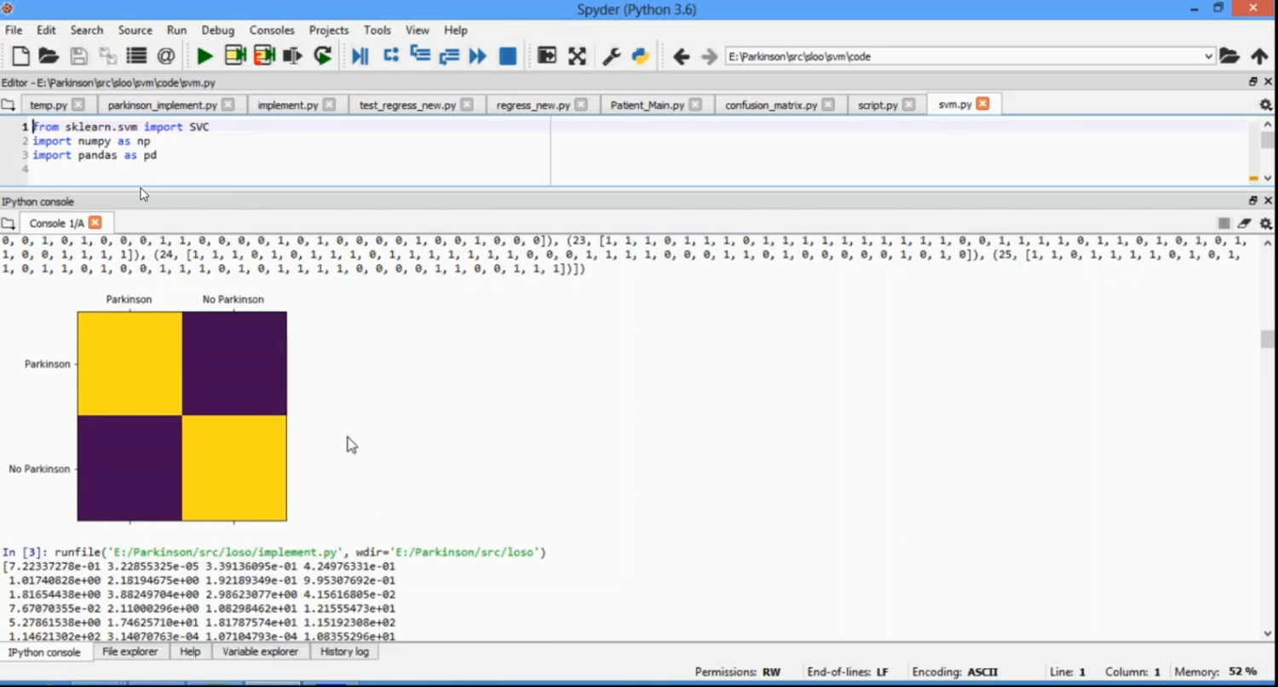The width and height of the screenshot is (1278, 687).
Task: Click the working directory path field
Action: (x=937, y=56)
